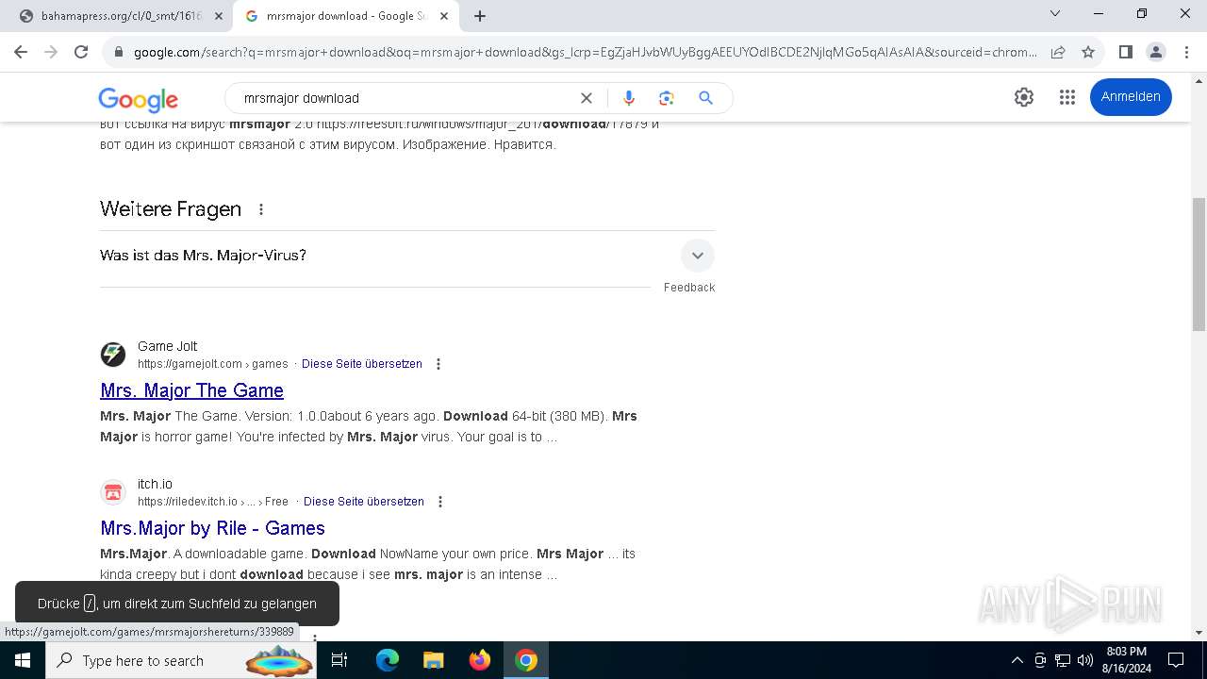Translate the itch.io result page

(364, 502)
